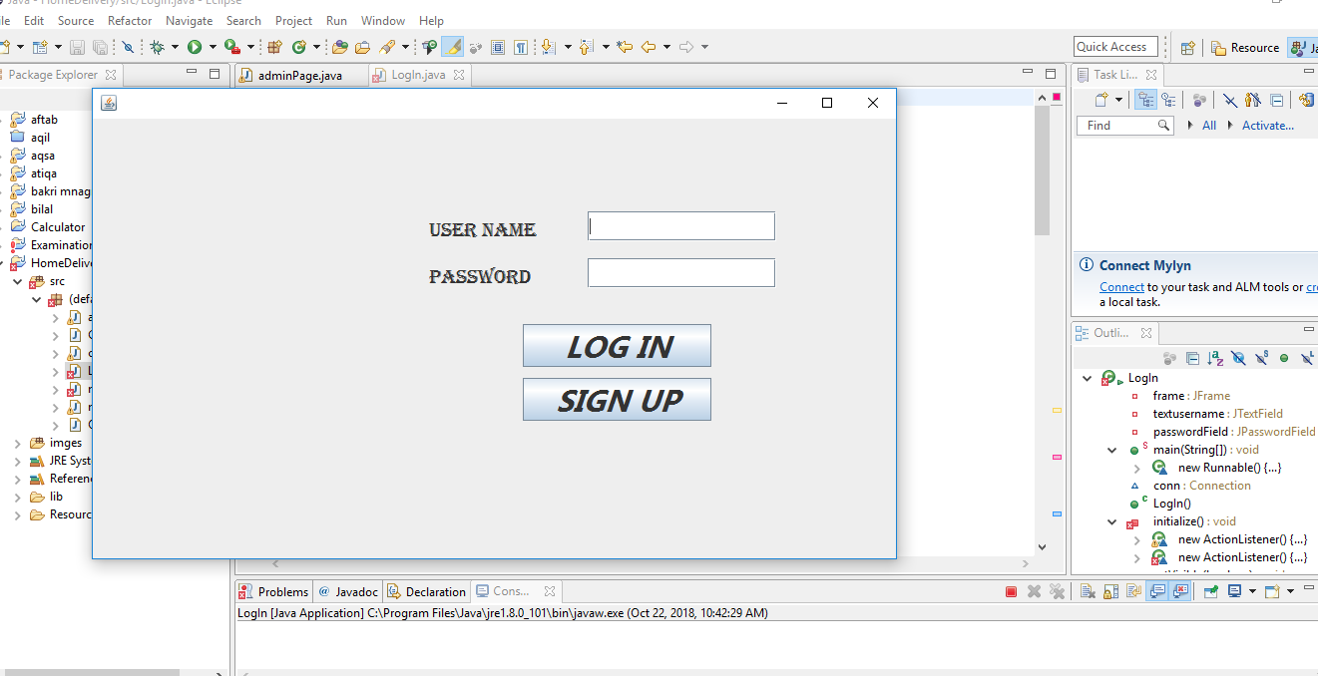Click the green Run icon
This screenshot has width=1318, height=676.
click(196, 47)
